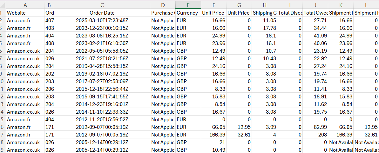Viewport: 379px width, 153px height.
Task: Click the 'Total Owed' header cell
Action: (315, 13)
